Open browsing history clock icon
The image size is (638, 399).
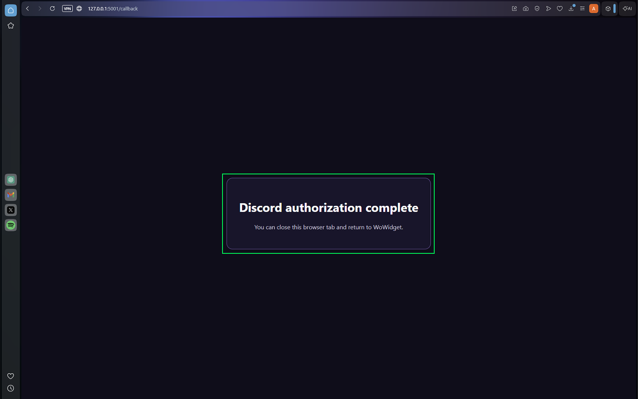[11, 388]
